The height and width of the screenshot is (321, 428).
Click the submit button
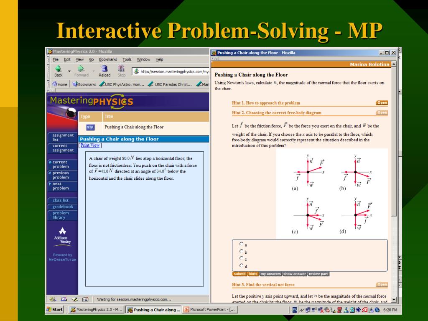[x=239, y=274]
